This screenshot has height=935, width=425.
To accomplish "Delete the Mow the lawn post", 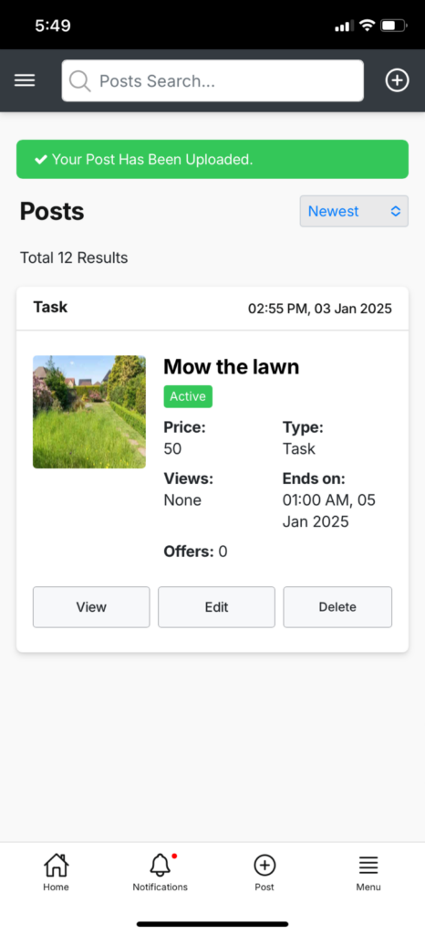I will 337,607.
